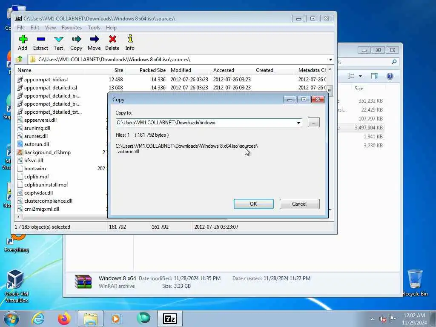The width and height of the screenshot is (436, 327).
Task: Click the Windows 8 x64 WinRAR archive thumbnail
Action: coord(83,282)
